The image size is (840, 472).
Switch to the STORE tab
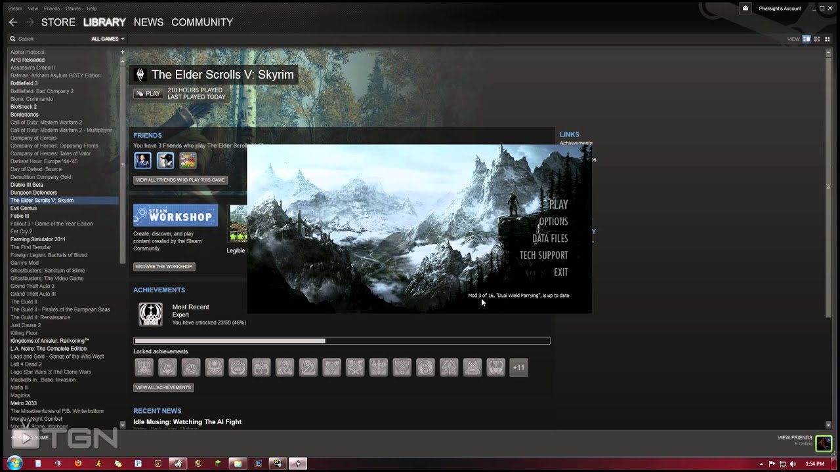[58, 22]
